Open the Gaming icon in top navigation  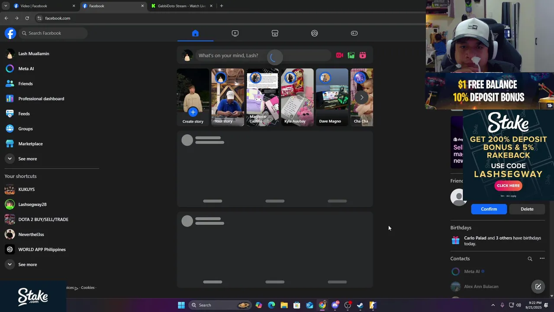point(354,33)
